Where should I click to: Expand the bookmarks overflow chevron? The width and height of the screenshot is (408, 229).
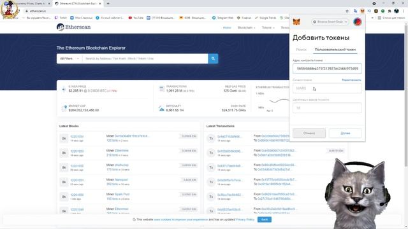pyautogui.click(x=372, y=18)
